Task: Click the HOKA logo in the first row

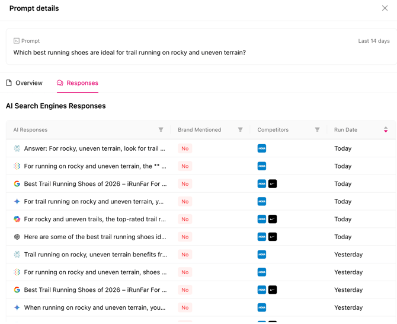Action: click(262, 148)
